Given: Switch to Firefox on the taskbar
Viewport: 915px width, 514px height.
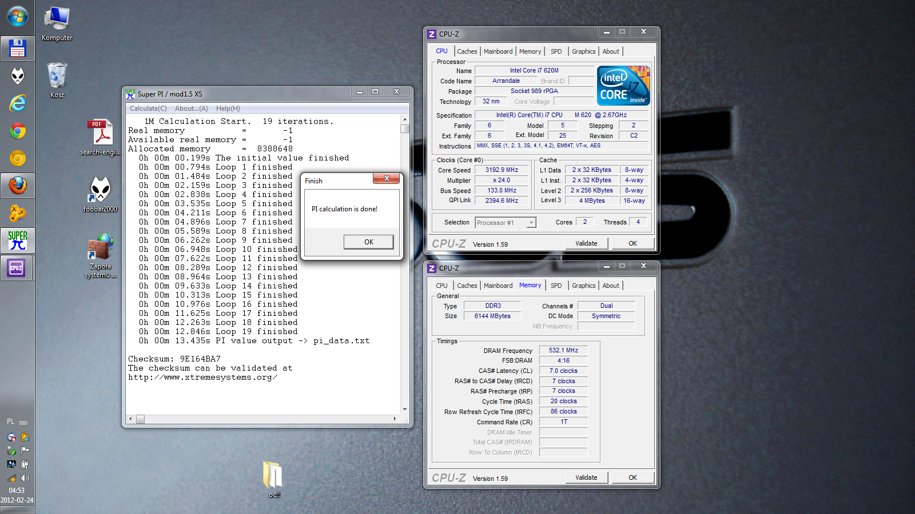Looking at the screenshot, I should (x=18, y=186).
